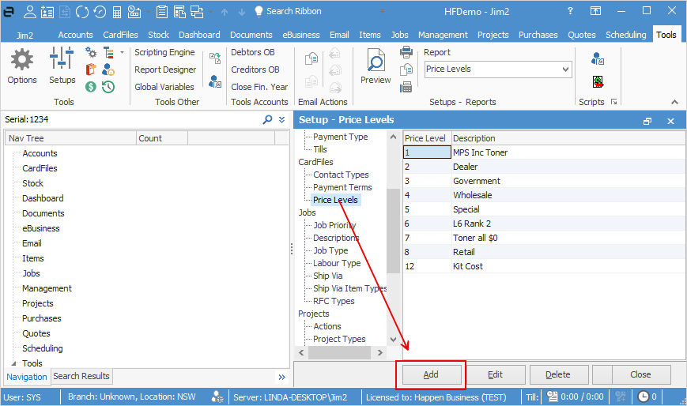Open the Setups sliders icon
Viewport: 687px width, 406px height.
tap(62, 58)
